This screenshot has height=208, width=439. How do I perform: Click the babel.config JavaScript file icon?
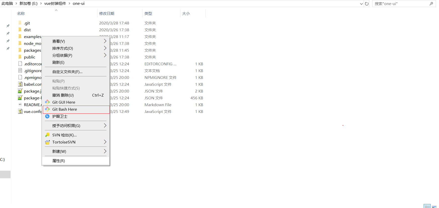point(20,84)
